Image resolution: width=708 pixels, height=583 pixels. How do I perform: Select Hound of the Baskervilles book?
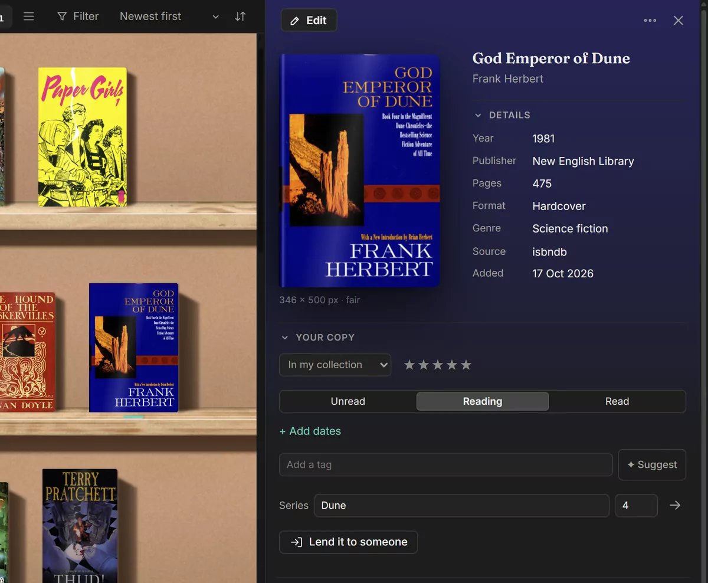coord(27,352)
